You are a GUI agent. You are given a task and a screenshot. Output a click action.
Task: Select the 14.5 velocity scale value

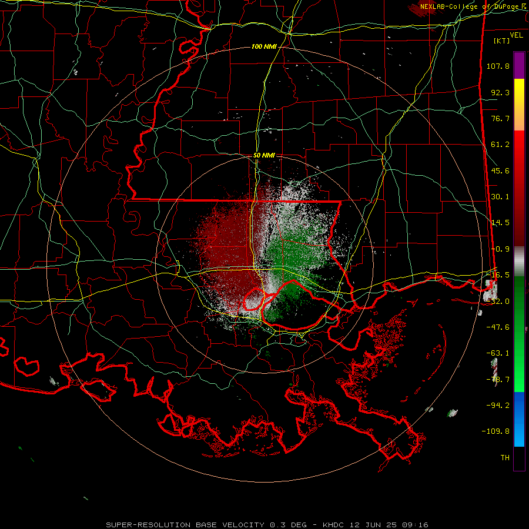click(x=500, y=223)
